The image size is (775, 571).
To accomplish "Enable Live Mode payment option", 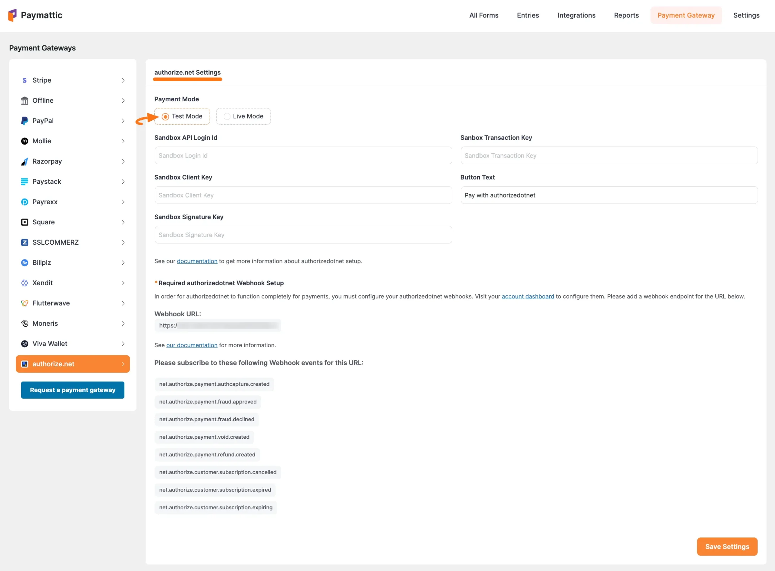I will tap(227, 116).
